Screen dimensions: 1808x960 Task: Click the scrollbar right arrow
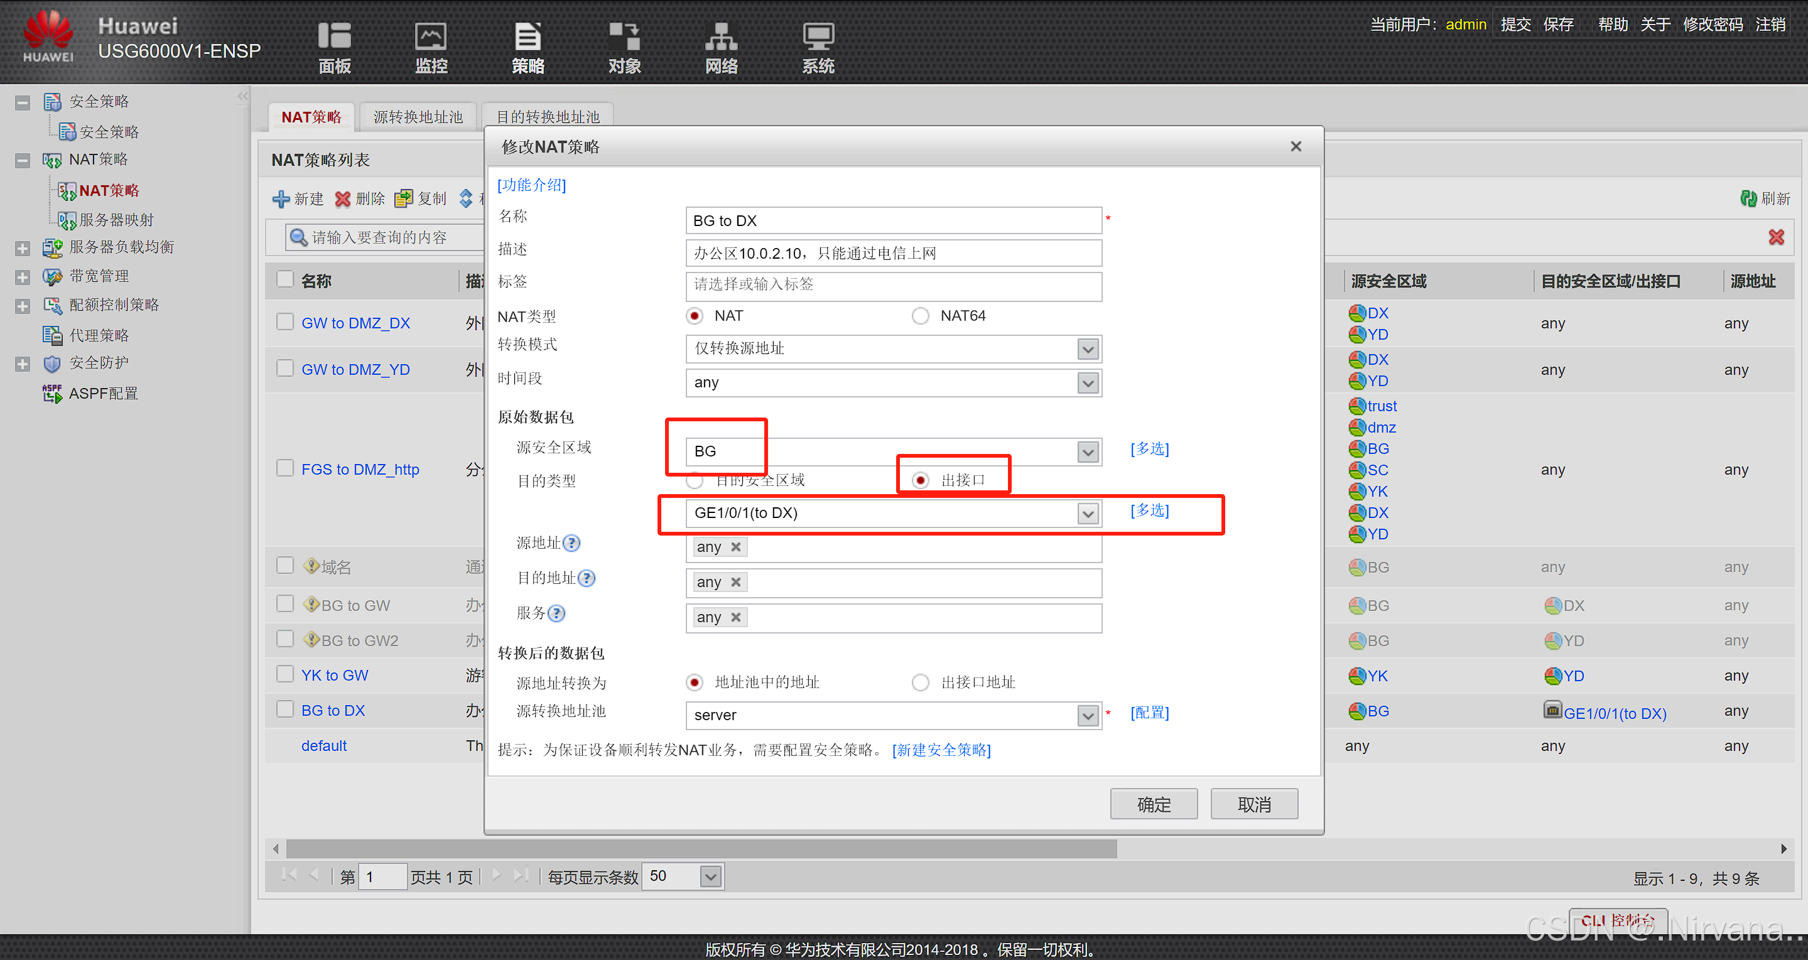pos(1784,849)
